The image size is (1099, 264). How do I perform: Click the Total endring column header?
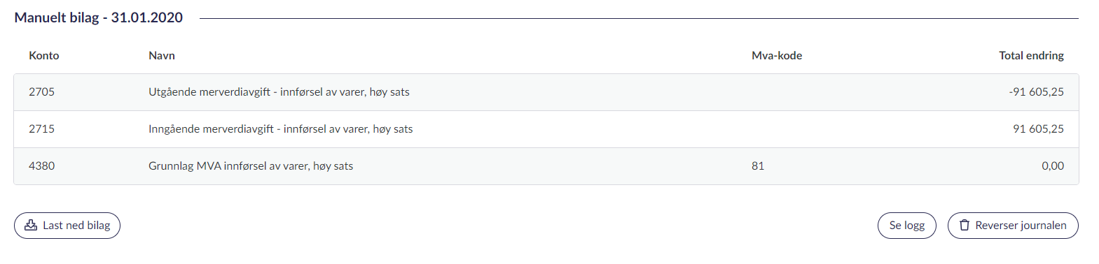tap(1031, 56)
